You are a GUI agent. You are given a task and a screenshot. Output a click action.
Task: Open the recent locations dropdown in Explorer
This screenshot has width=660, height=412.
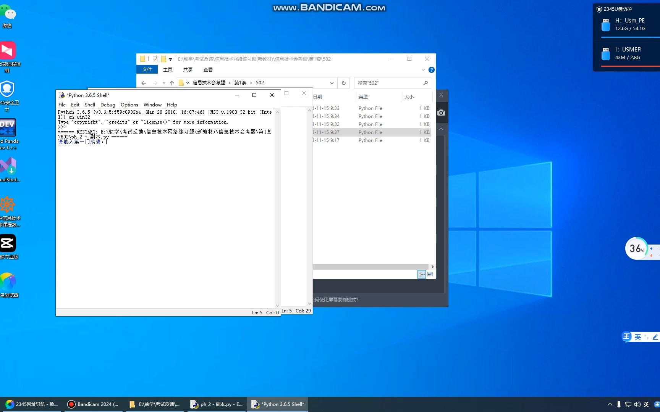(x=164, y=83)
